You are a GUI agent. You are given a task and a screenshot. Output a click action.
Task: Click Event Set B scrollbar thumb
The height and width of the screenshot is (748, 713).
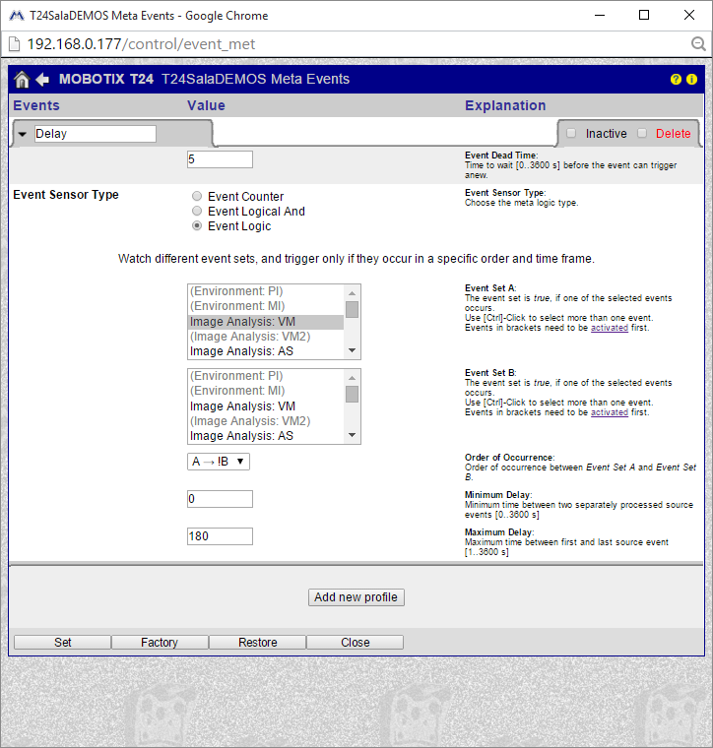(x=352, y=394)
